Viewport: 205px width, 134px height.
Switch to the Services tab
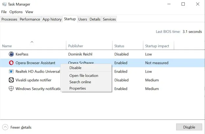[x=109, y=19]
